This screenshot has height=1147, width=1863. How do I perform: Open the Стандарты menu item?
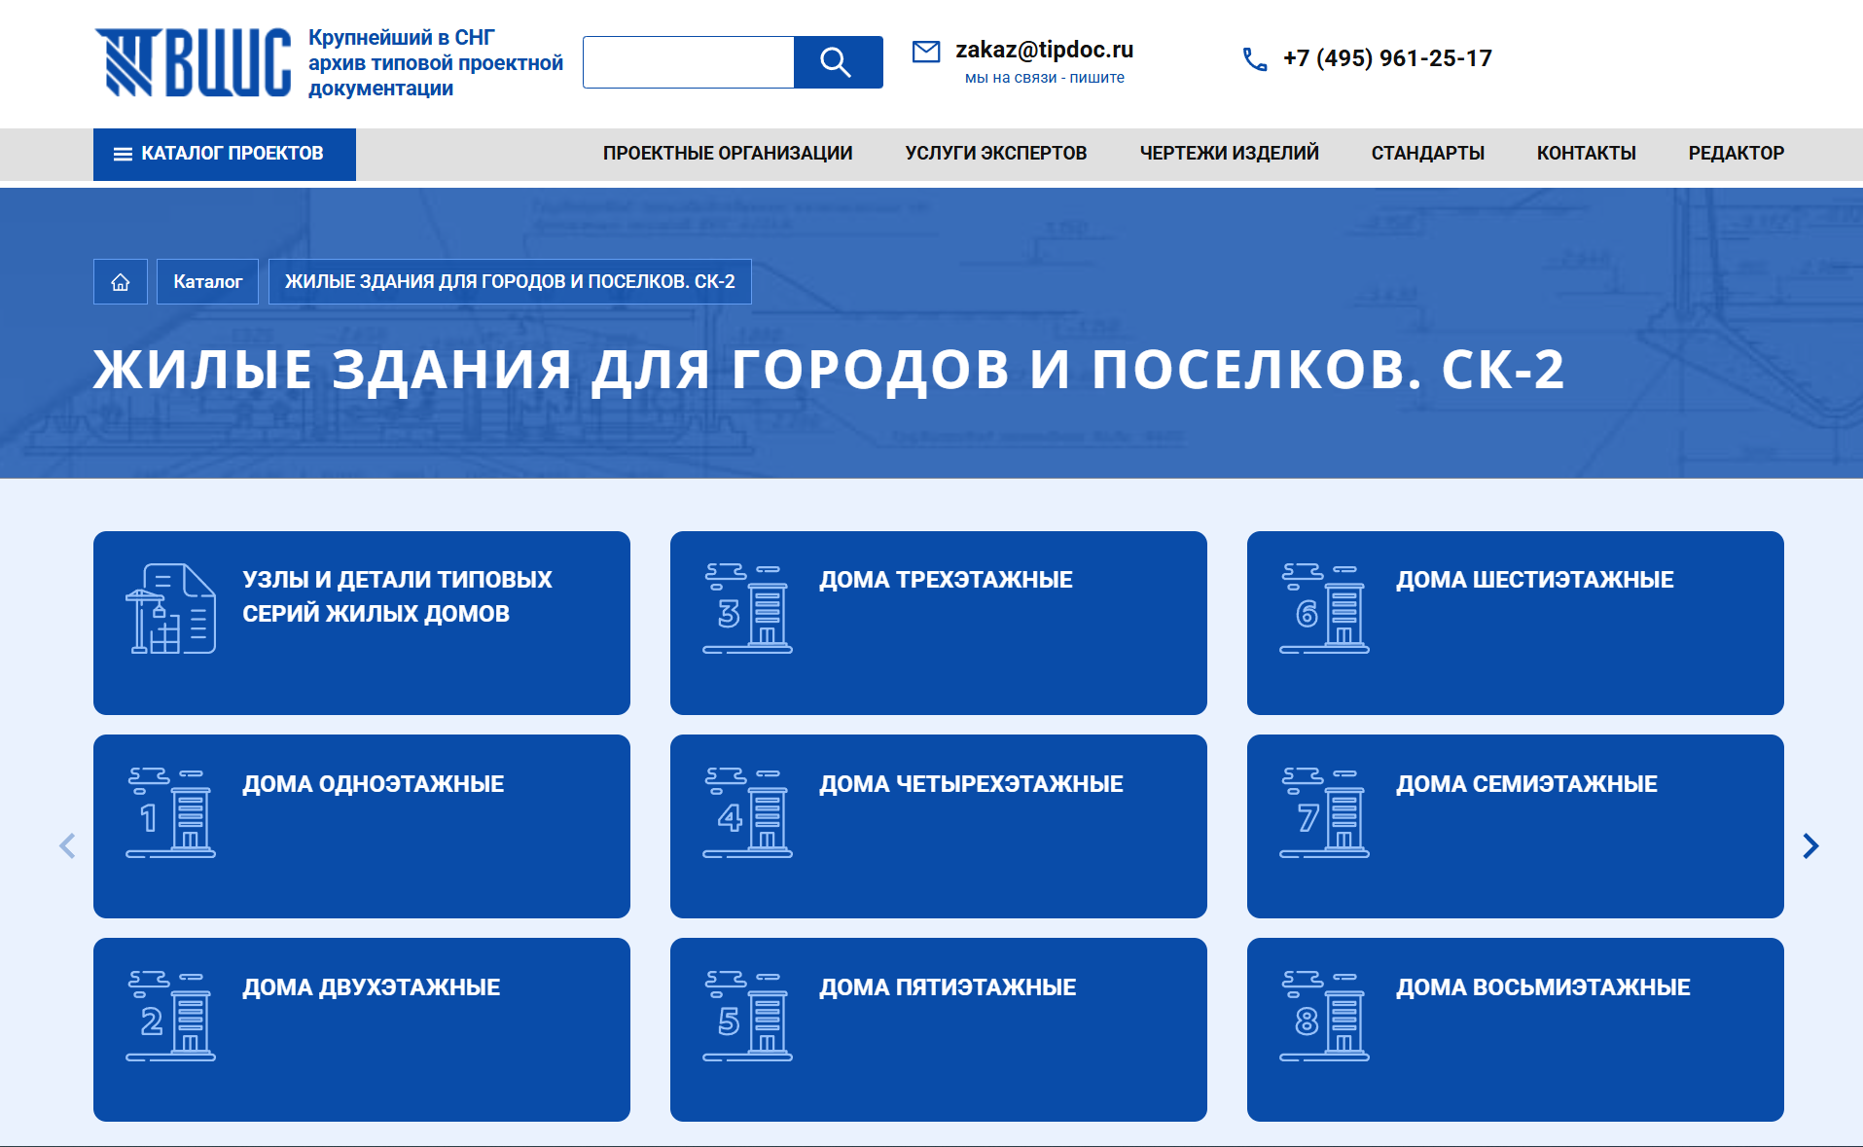click(x=1427, y=154)
